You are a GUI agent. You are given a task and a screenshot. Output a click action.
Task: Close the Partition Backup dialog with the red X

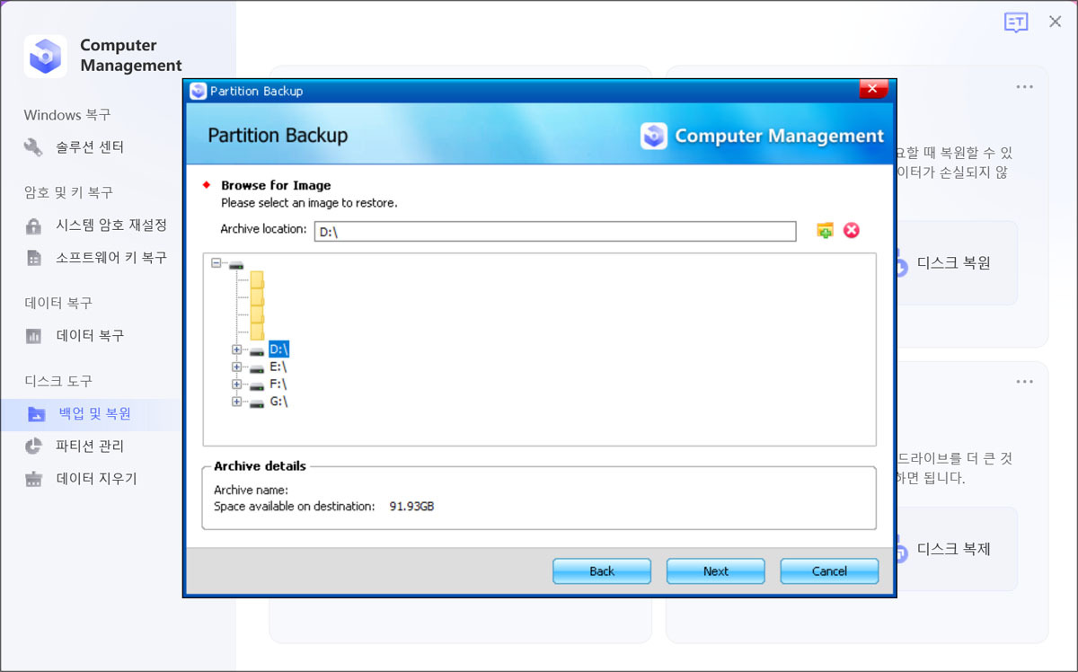(873, 90)
